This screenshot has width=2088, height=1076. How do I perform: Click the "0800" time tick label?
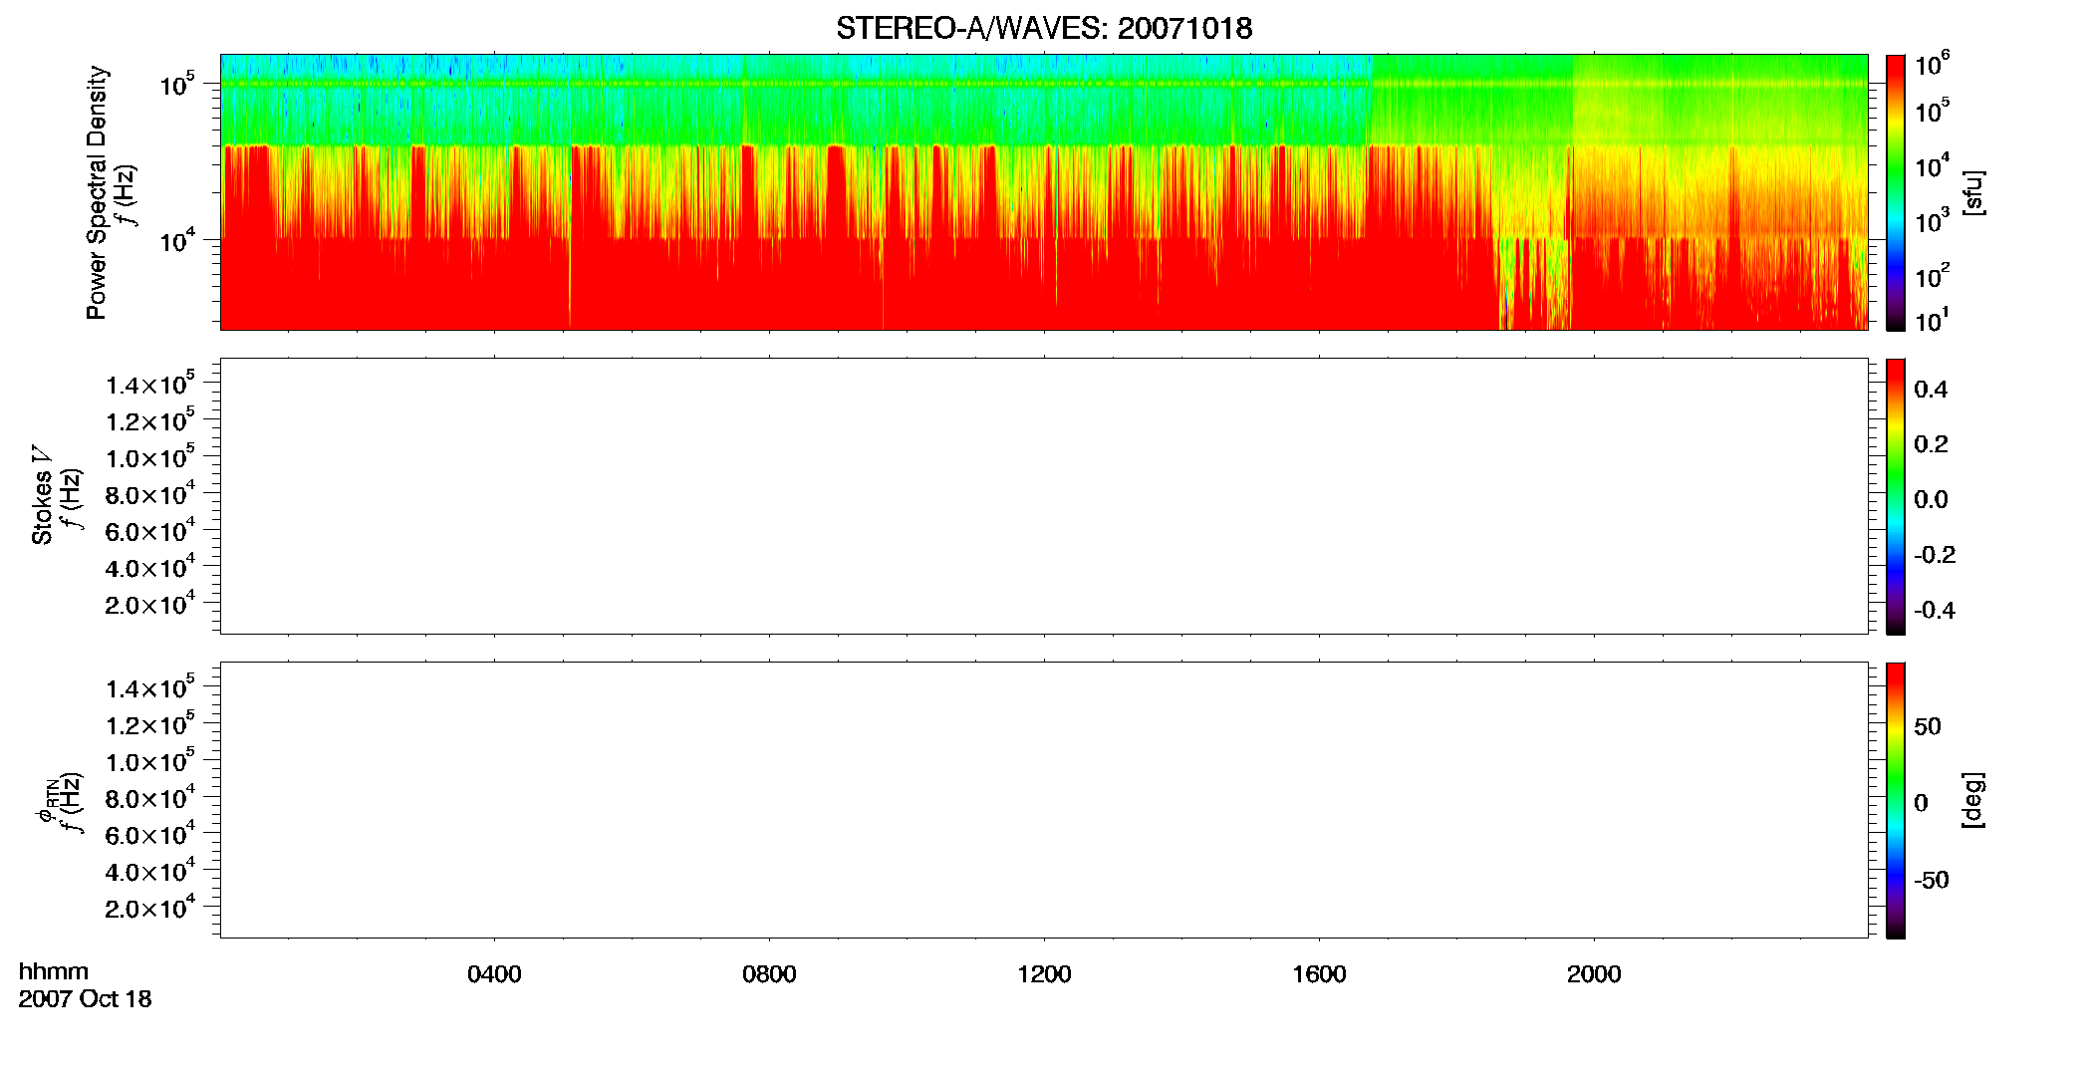coord(769,974)
